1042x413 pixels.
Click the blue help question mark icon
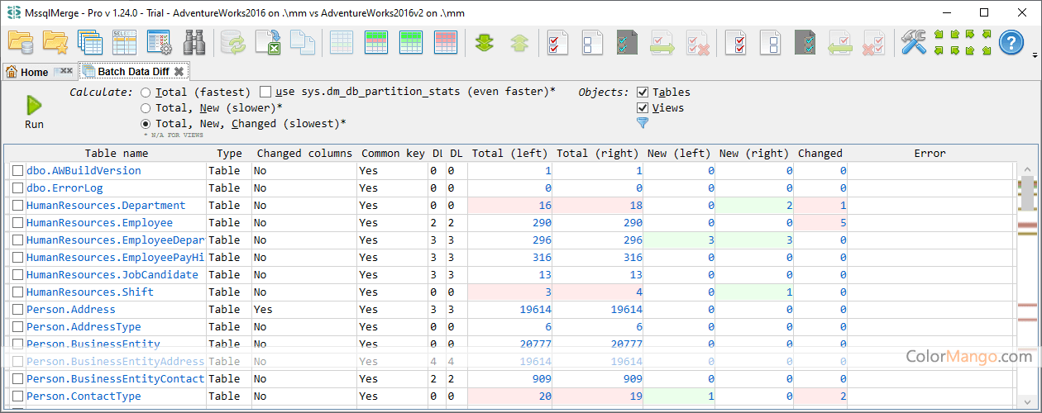tap(1011, 42)
